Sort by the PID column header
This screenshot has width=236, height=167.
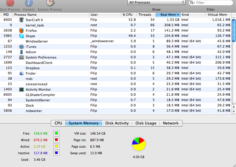coord(7,15)
